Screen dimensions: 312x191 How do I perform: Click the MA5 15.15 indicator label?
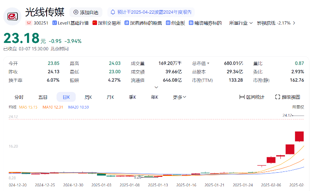28,107
